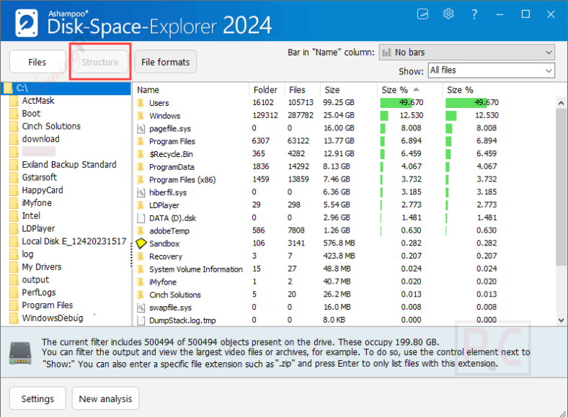
Task: Select My Drivers folder in tree
Action: pos(42,267)
